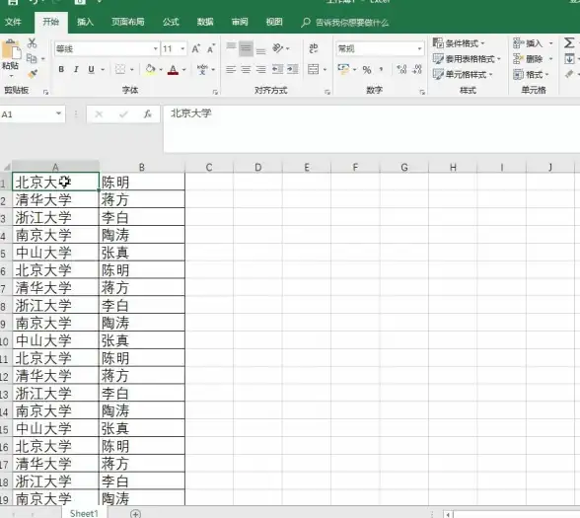The height and width of the screenshot is (518, 580).
Task: Click the Increase Indent icon
Action: click(x=293, y=69)
